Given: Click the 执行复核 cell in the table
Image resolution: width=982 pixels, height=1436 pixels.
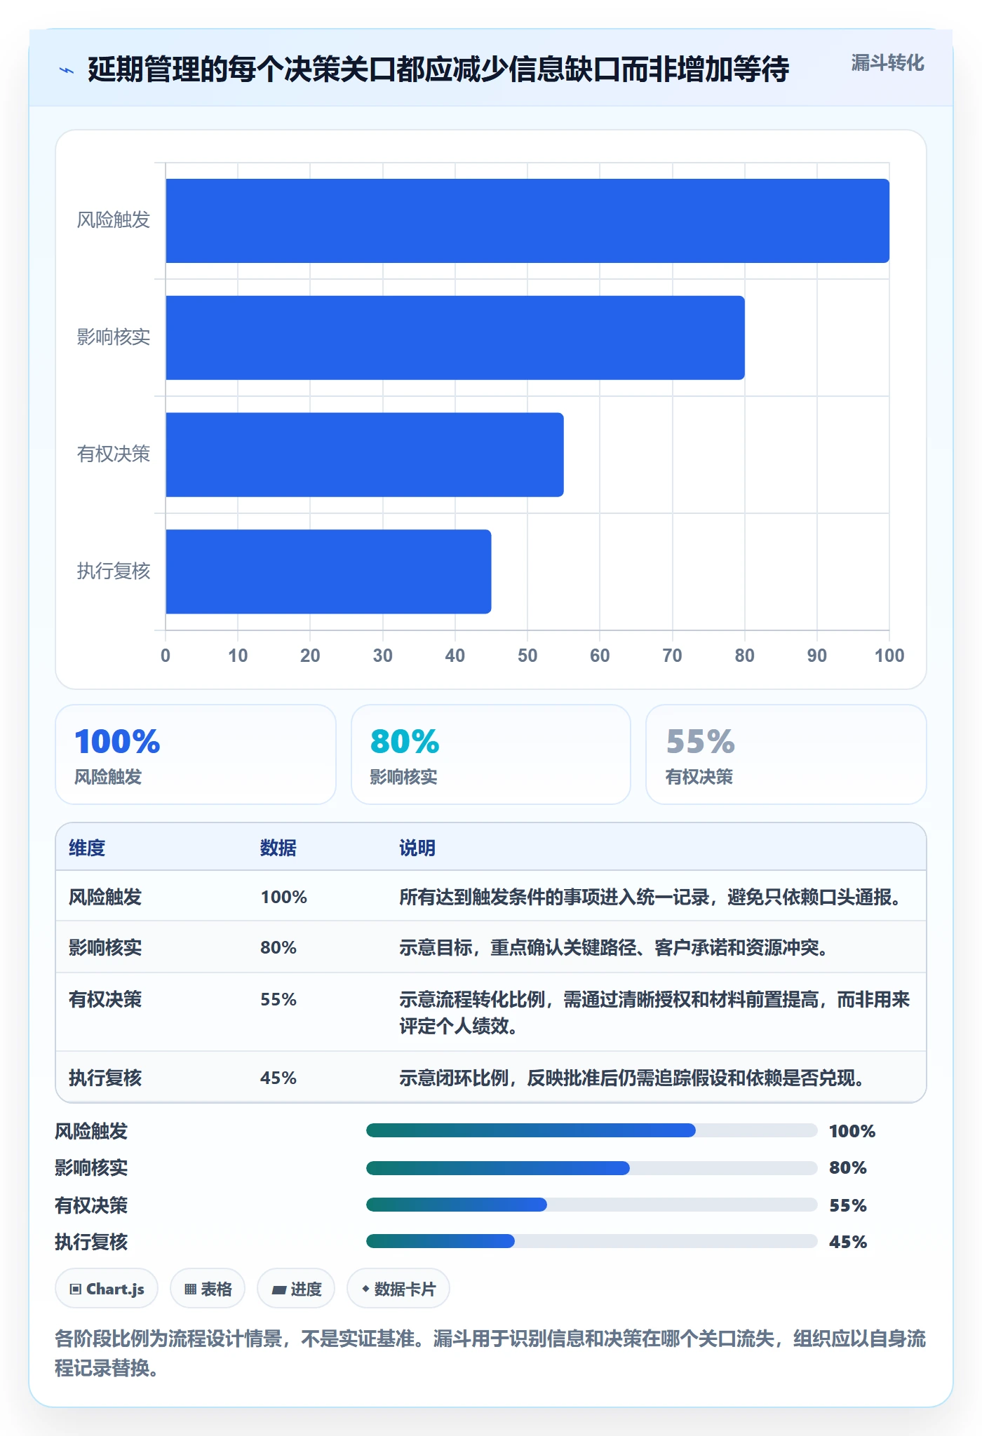Looking at the screenshot, I should point(105,1078).
